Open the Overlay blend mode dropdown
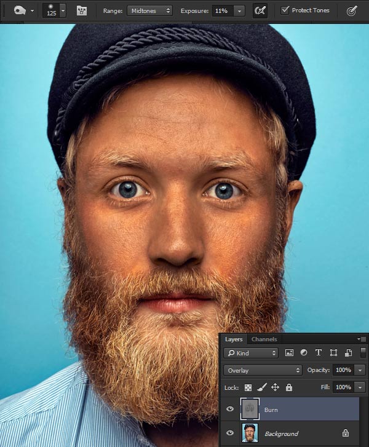The width and height of the screenshot is (369, 447). pyautogui.click(x=263, y=370)
